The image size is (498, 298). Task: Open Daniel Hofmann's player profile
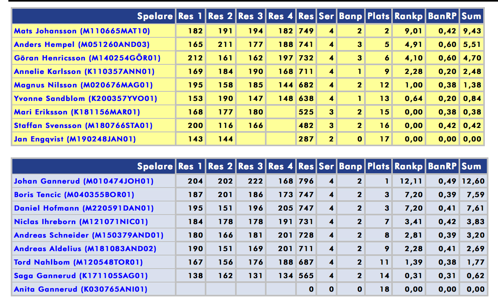[x=84, y=208]
